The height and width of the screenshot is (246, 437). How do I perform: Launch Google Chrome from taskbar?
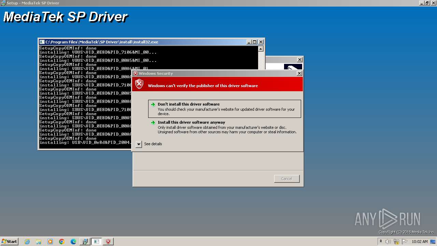tap(62, 242)
